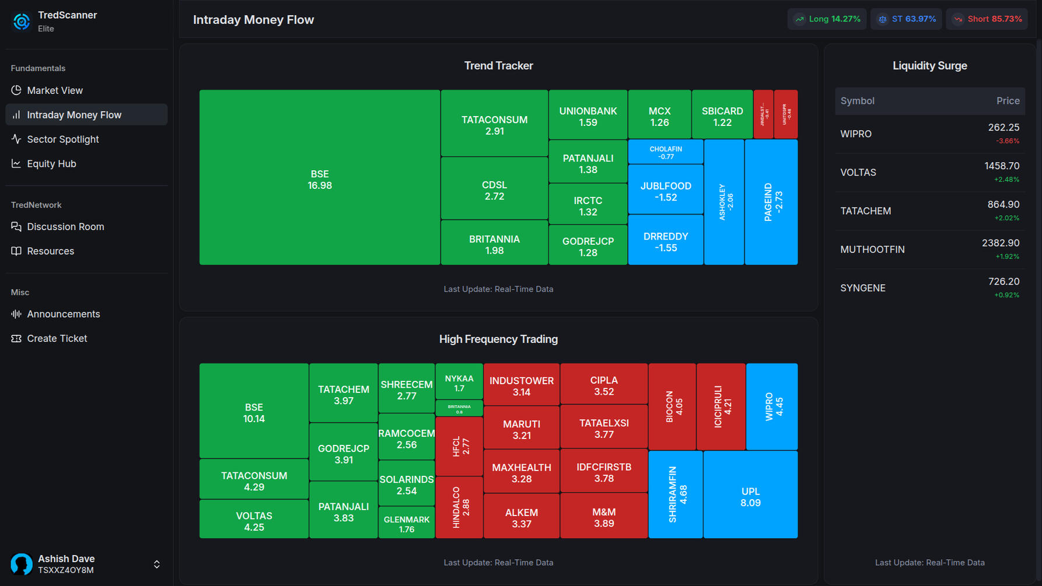Image resolution: width=1042 pixels, height=586 pixels.
Task: Click the Sector Spotlight pulse icon
Action: (16, 139)
